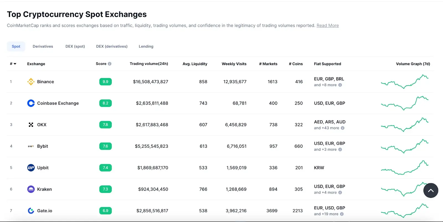The image size is (443, 222).
Task: Click Upbit fiat supported KRW
Action: pos(319,168)
